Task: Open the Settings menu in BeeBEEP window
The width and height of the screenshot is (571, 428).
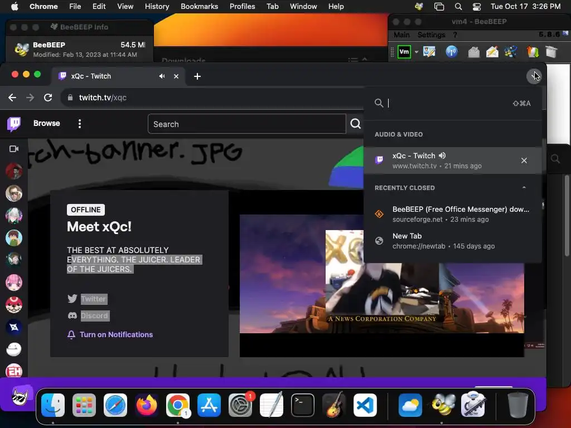Action: (431, 35)
